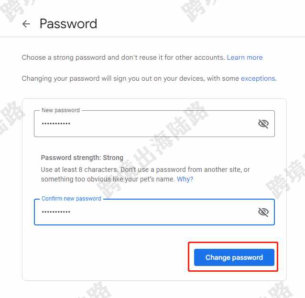Click the crossed-eye icon beside Confirm new password

[263, 212]
